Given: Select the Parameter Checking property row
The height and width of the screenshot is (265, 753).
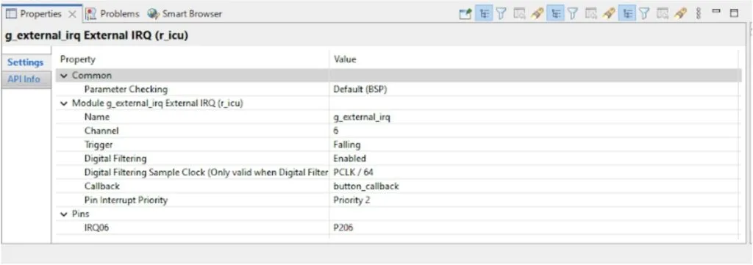Looking at the screenshot, I should 398,89.
